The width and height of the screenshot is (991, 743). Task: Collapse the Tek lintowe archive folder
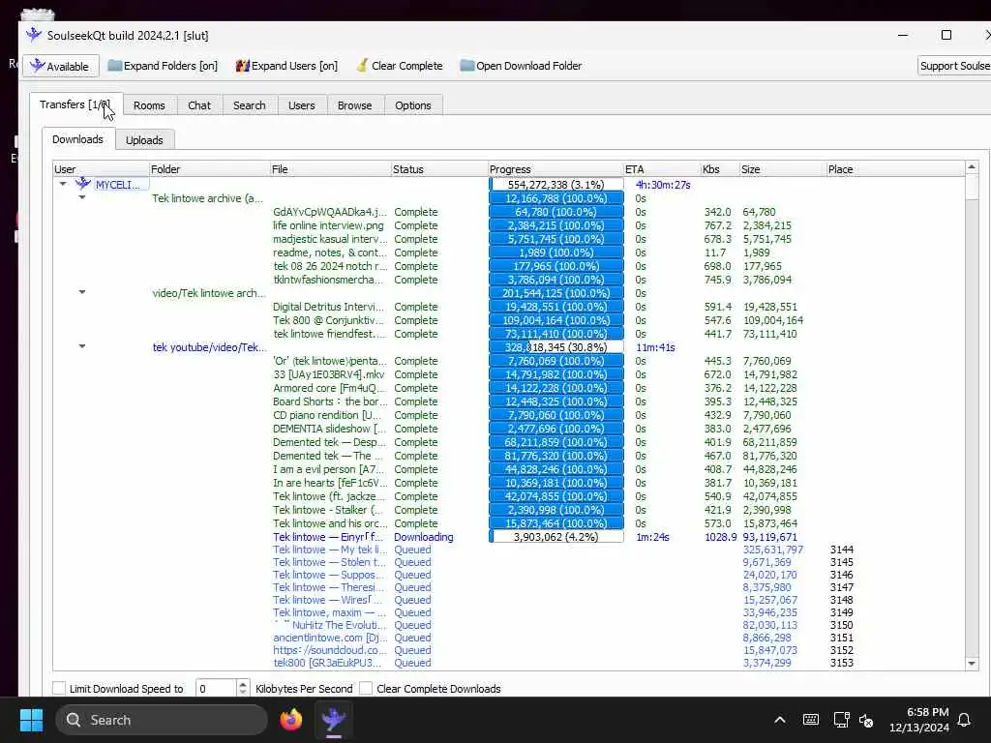pyautogui.click(x=82, y=197)
